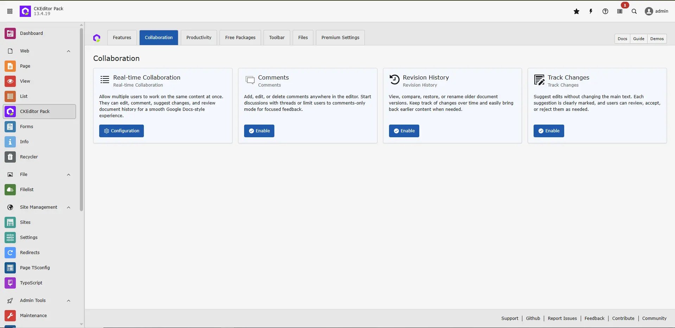This screenshot has width=675, height=328.
Task: Enable the Revision History feature
Action: (404, 131)
